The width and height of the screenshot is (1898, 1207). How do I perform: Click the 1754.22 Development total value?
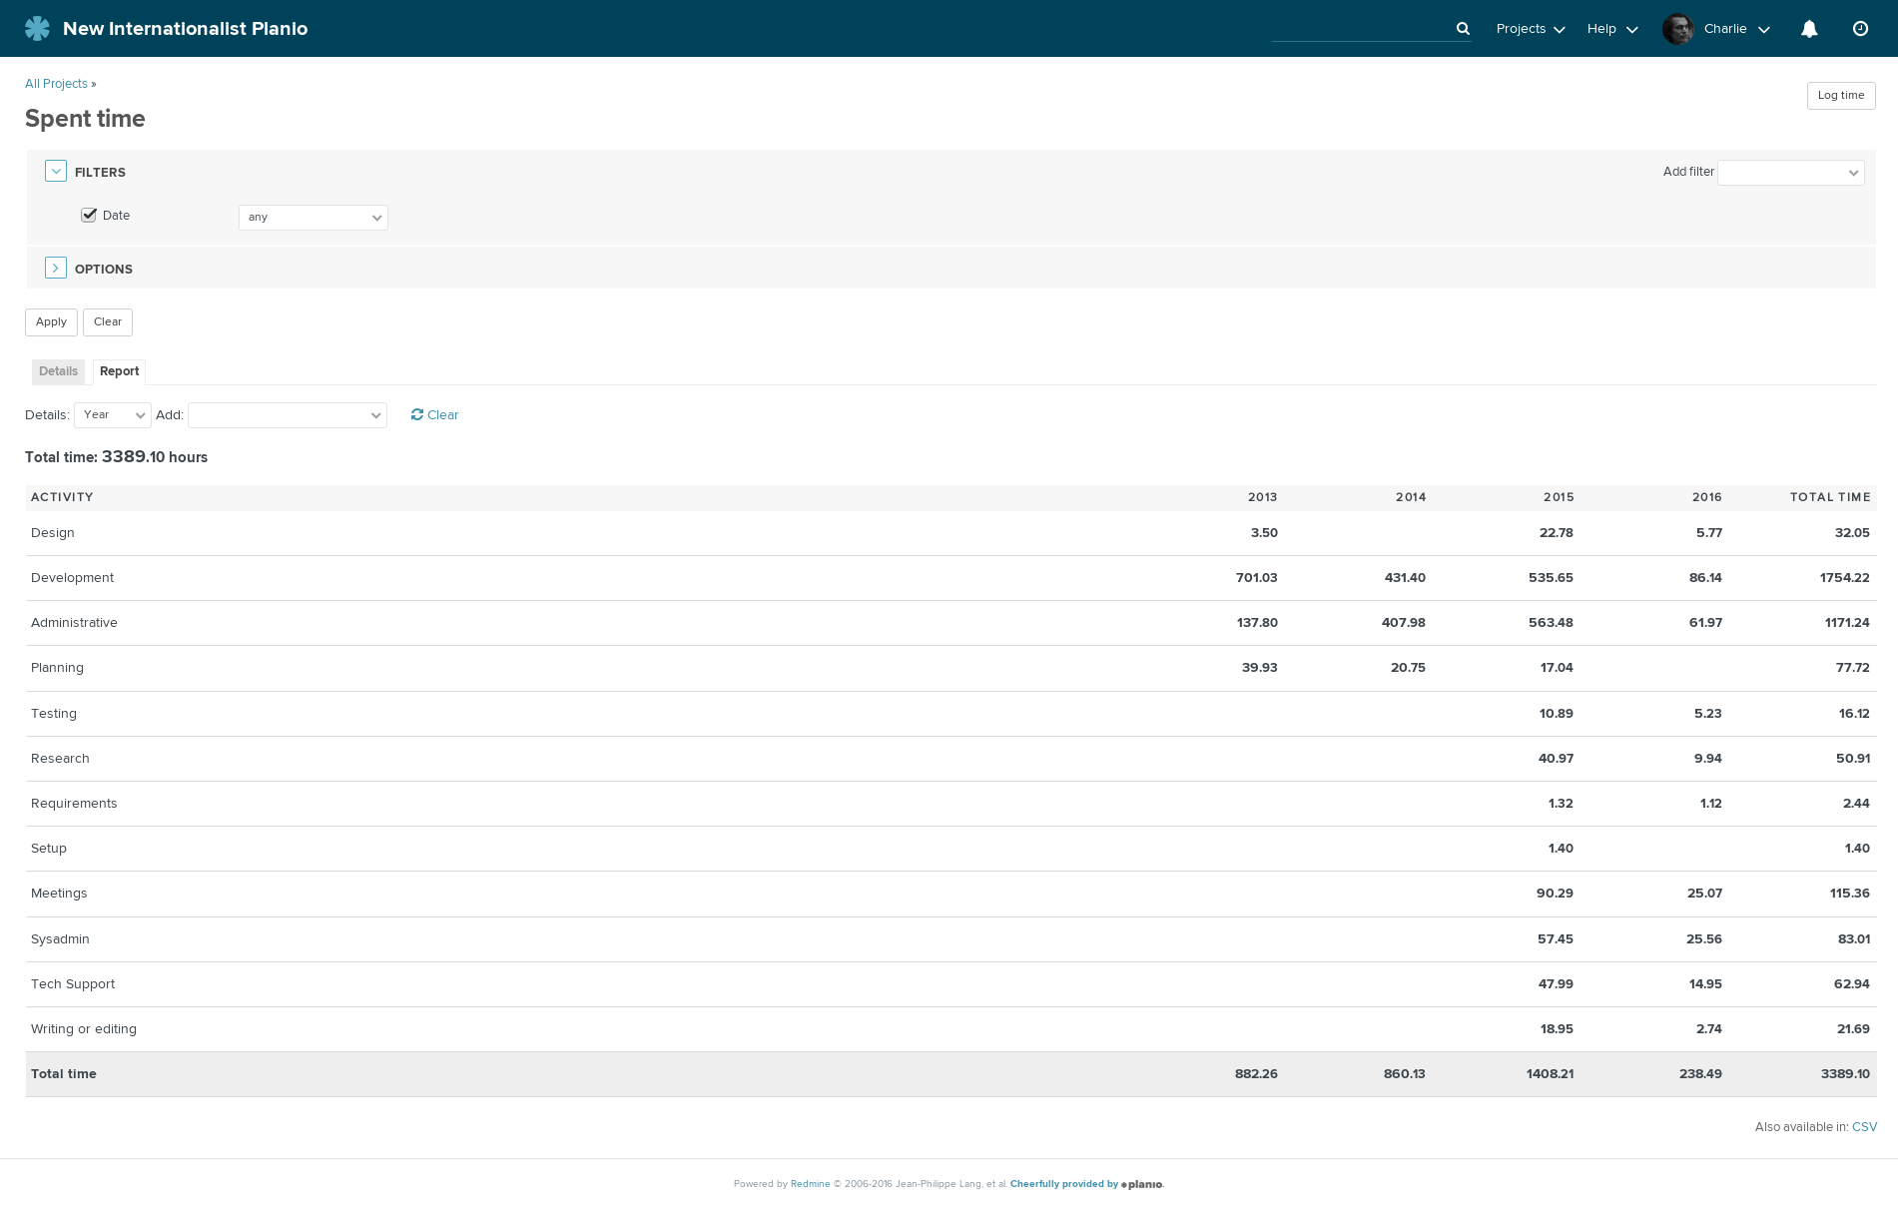pos(1844,578)
